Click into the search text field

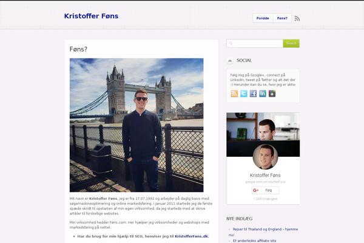(255, 43)
